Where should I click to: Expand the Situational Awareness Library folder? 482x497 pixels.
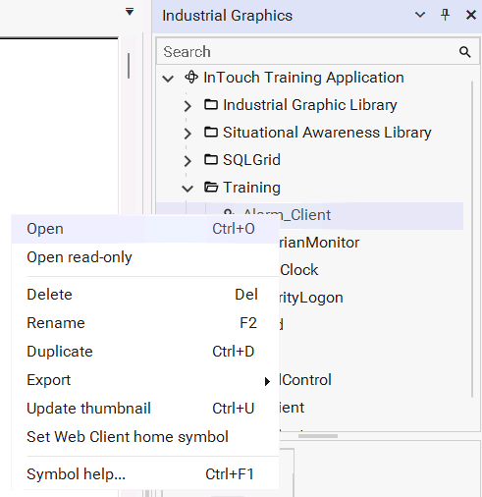[x=187, y=134]
